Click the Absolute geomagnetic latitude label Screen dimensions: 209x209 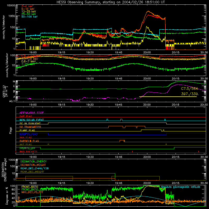pos(181,187)
